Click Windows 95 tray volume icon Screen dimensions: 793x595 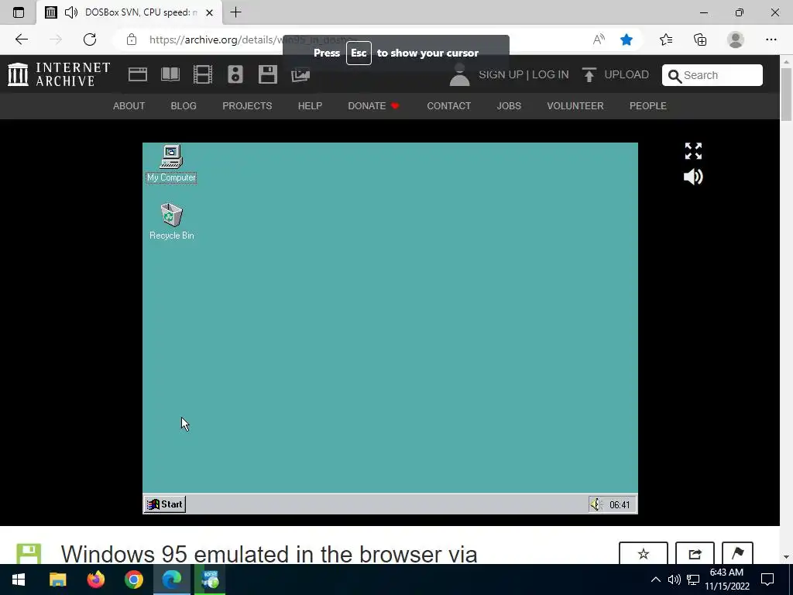coord(596,504)
